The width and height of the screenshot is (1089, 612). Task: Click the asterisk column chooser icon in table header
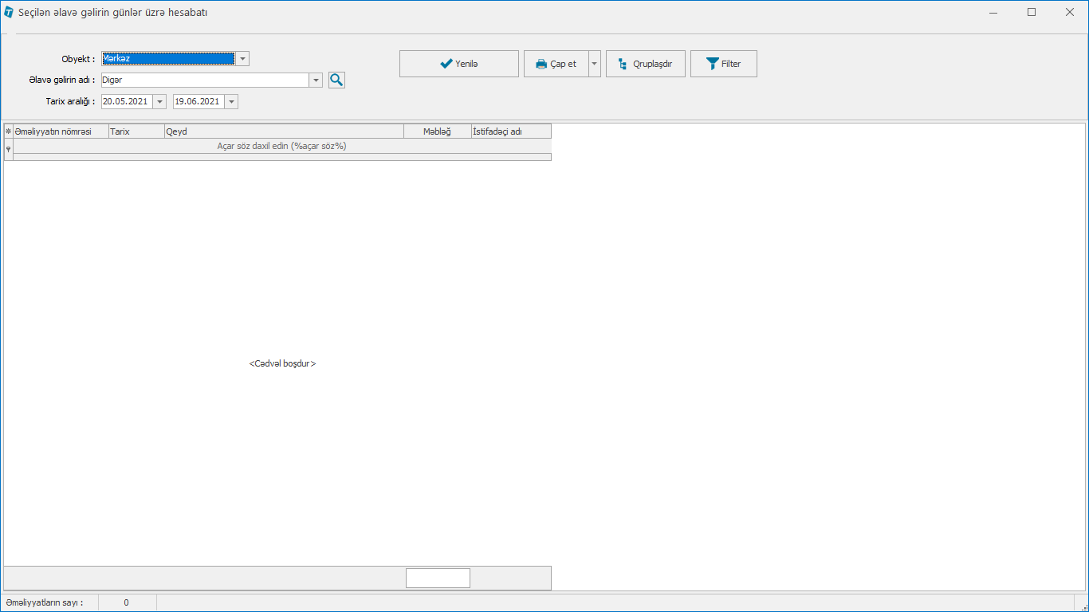coord(9,131)
